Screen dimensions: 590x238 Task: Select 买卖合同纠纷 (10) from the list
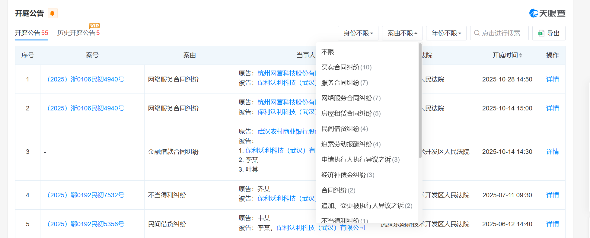[346, 67]
